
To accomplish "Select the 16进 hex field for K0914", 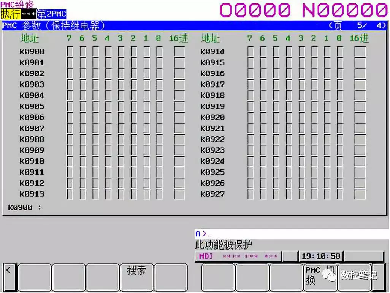I will (x=360, y=52).
